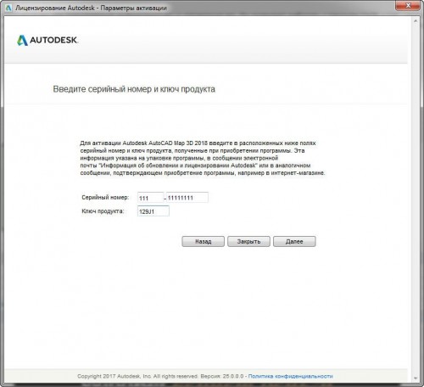Viewport: 424px width, 387px height.
Task: Close the Autodesk licensing window
Action: click(408, 5)
